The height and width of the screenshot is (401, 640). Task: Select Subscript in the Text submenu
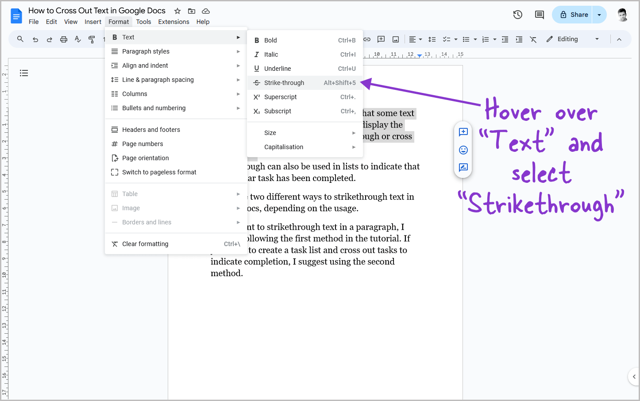point(305,111)
